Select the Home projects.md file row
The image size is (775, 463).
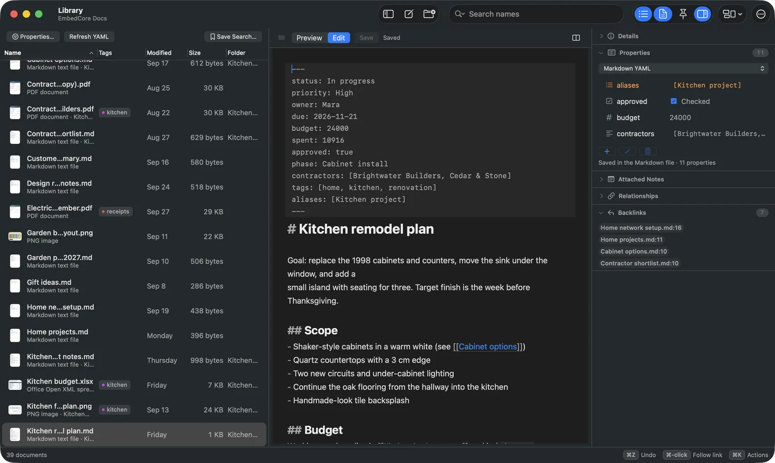pos(134,336)
